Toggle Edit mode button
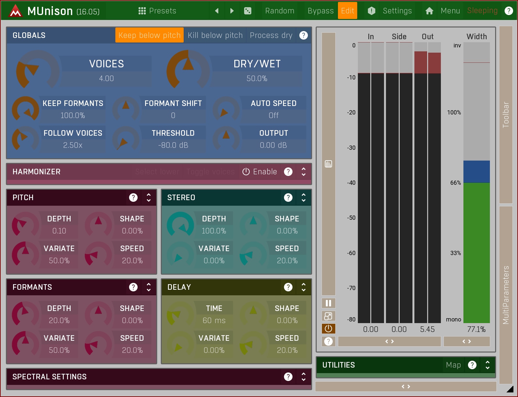 pyautogui.click(x=347, y=11)
